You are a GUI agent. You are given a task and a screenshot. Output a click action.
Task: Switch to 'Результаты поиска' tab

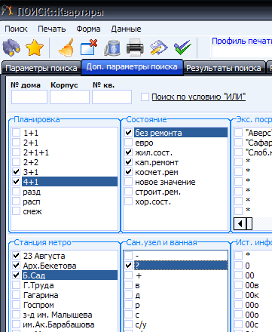224,68
